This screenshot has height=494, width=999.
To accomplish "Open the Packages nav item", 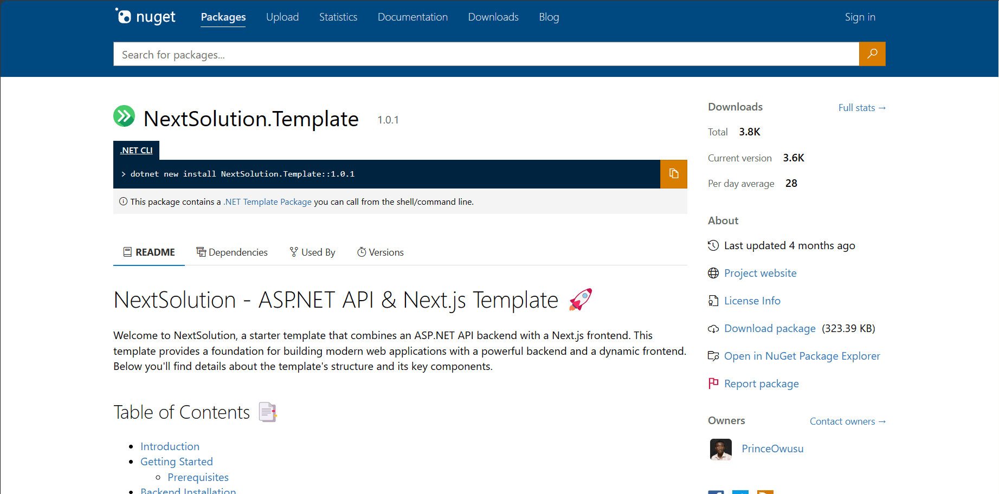I will (x=223, y=17).
